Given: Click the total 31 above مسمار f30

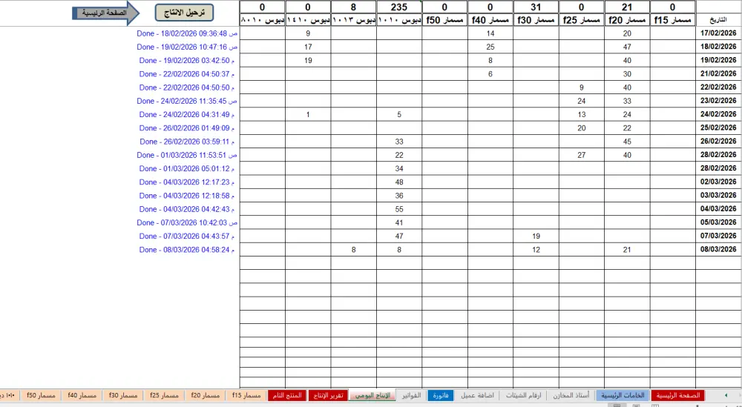Looking at the screenshot, I should click(x=536, y=7).
